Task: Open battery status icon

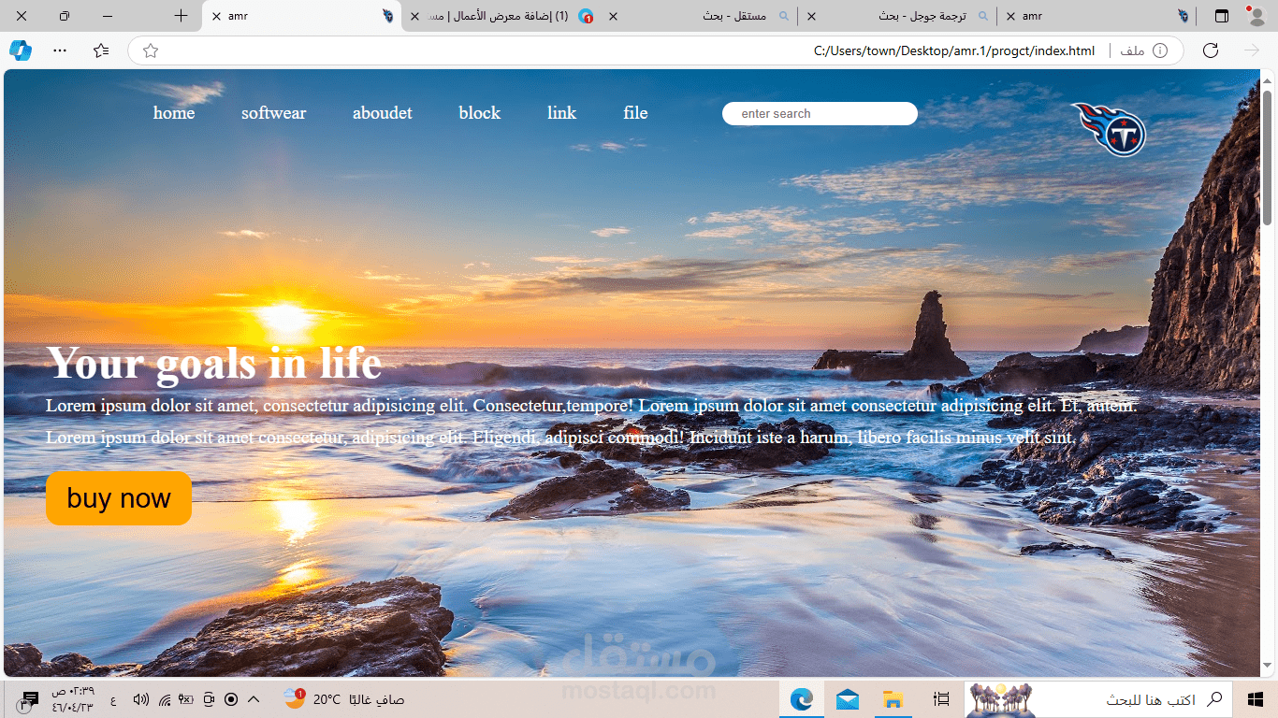Action: point(186,699)
